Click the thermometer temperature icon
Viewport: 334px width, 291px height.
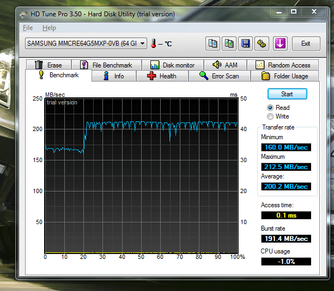153,44
